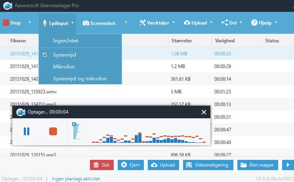The height and width of the screenshot is (182, 294).
Task: Click the Screenshot camera icon
Action: (86, 23)
